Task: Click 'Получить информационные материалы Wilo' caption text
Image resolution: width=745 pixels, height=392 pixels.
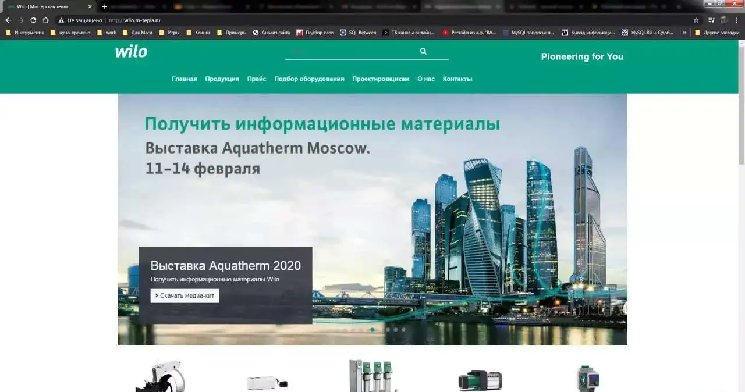Action: click(215, 279)
